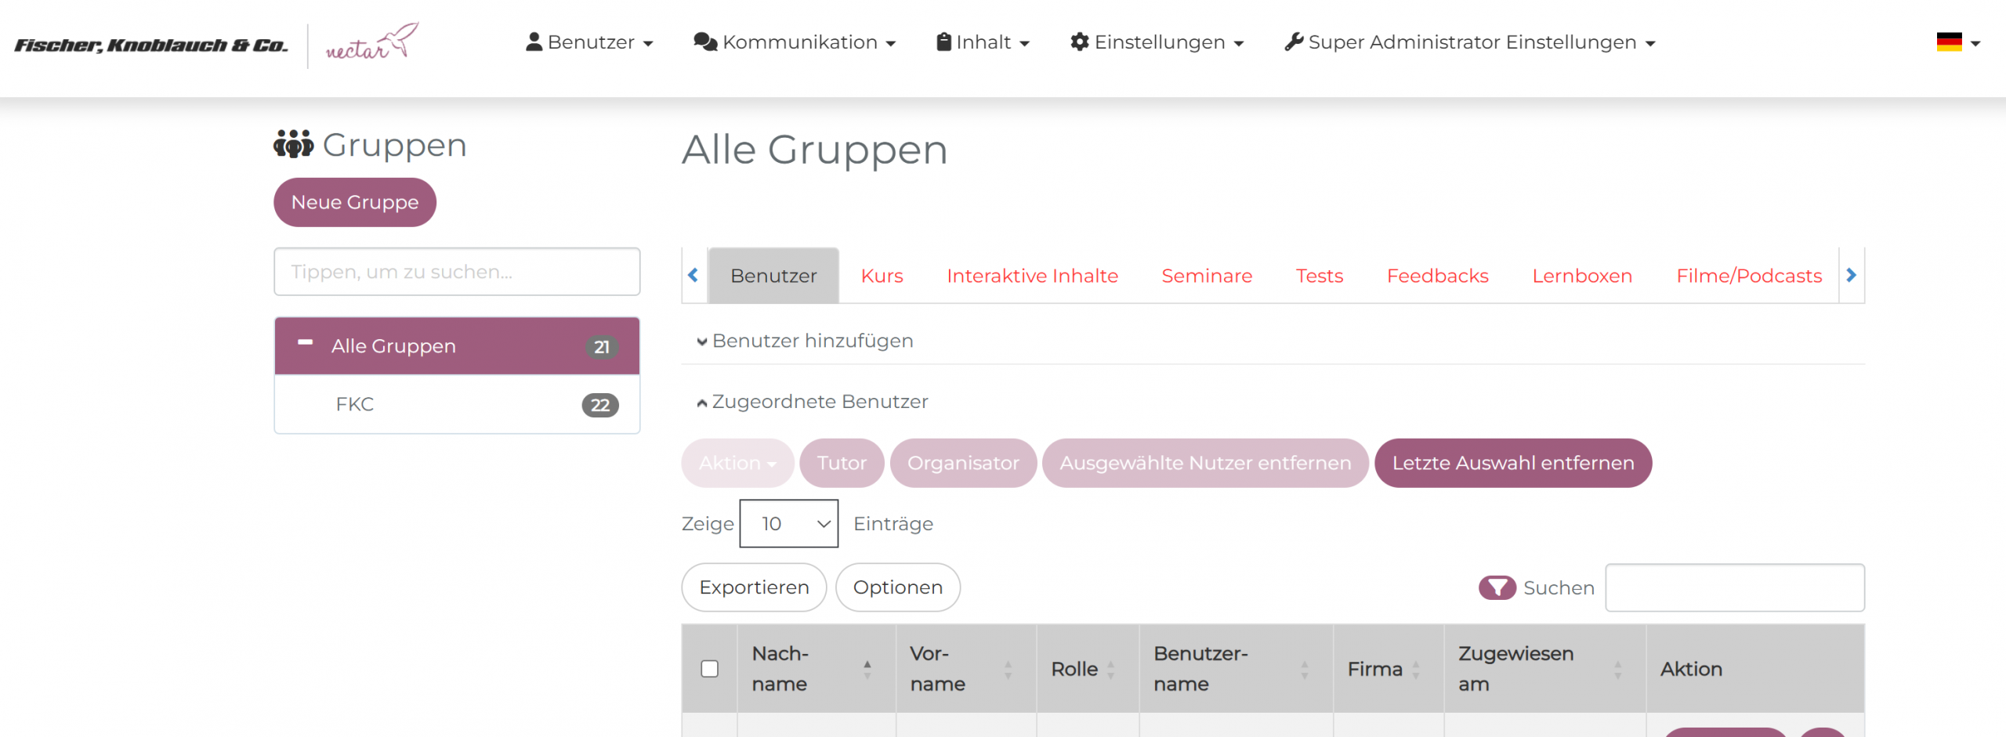Sort by Benutzername column arrows

click(1304, 669)
